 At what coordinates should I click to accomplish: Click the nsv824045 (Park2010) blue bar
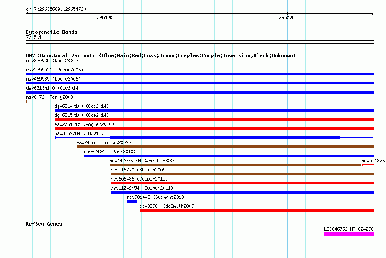tap(229, 156)
